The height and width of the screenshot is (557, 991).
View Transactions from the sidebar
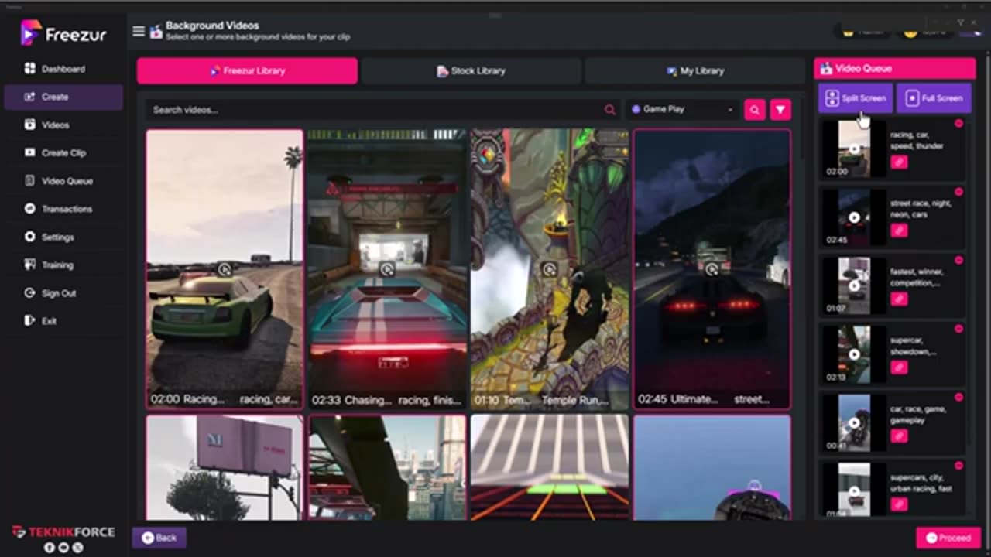point(63,209)
